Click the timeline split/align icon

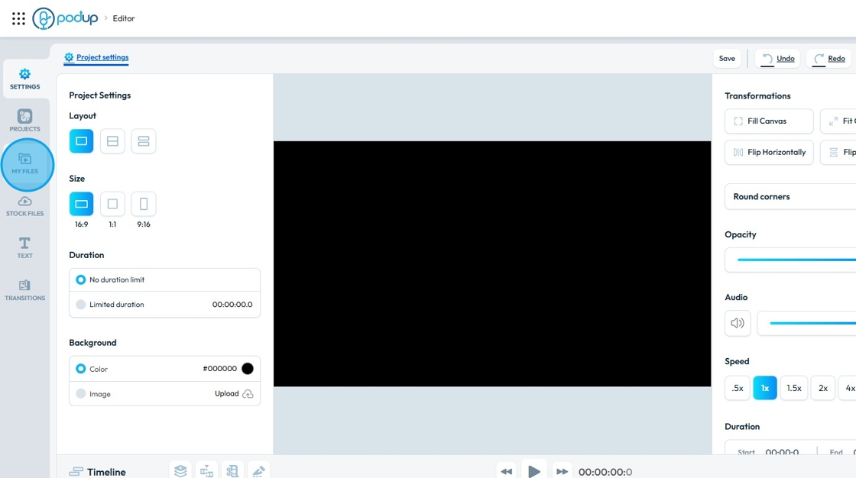[x=206, y=470]
